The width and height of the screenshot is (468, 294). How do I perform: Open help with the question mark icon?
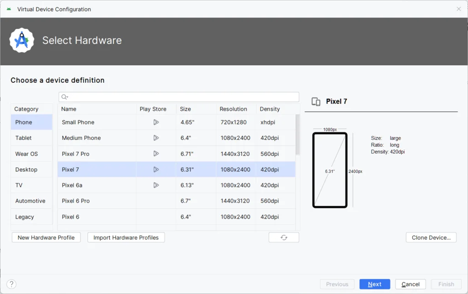click(x=11, y=284)
